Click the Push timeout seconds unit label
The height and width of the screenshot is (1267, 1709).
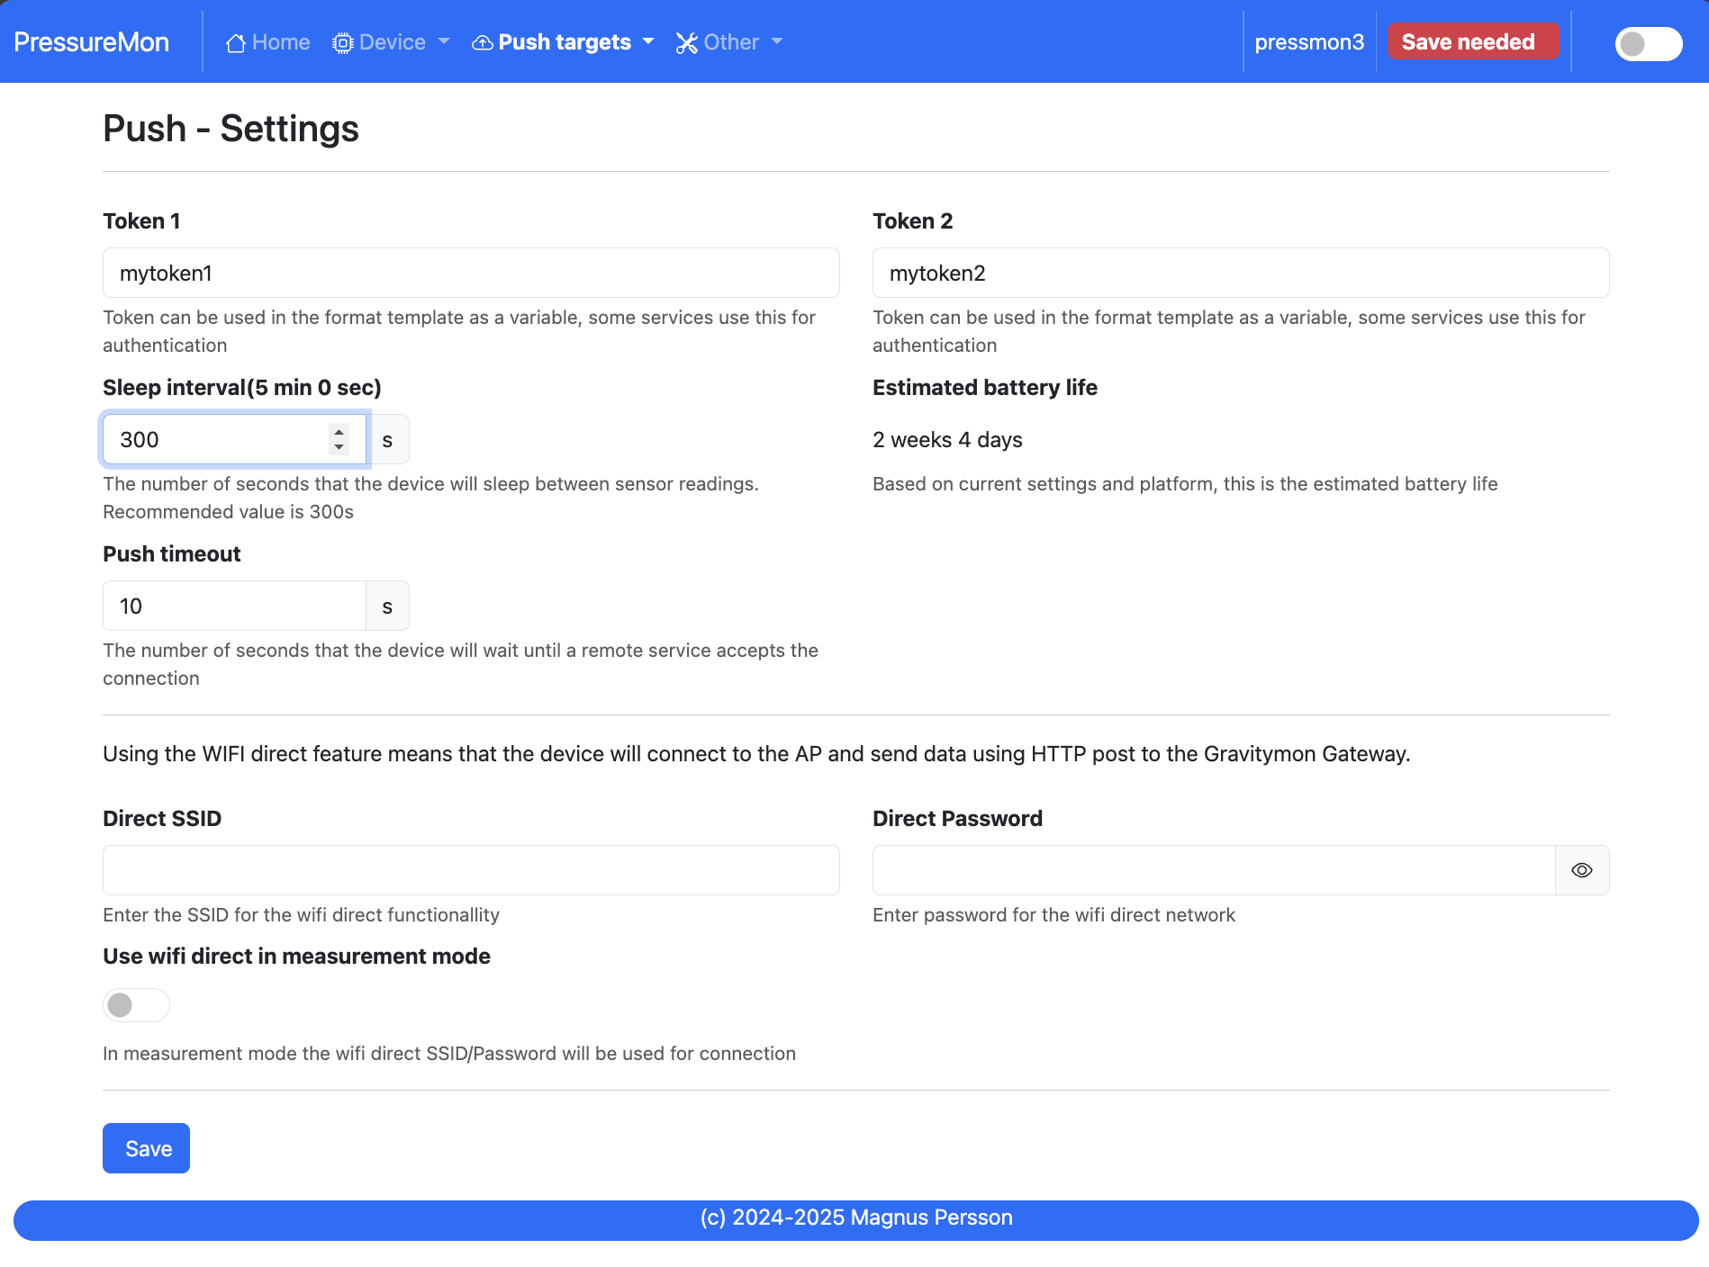(388, 606)
